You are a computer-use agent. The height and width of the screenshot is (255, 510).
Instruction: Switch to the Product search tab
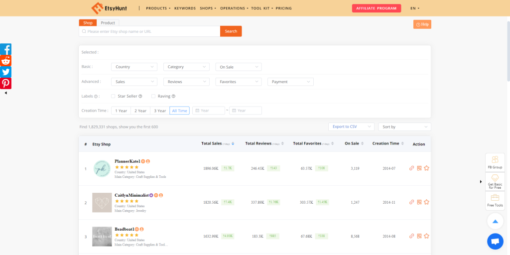pos(108,23)
